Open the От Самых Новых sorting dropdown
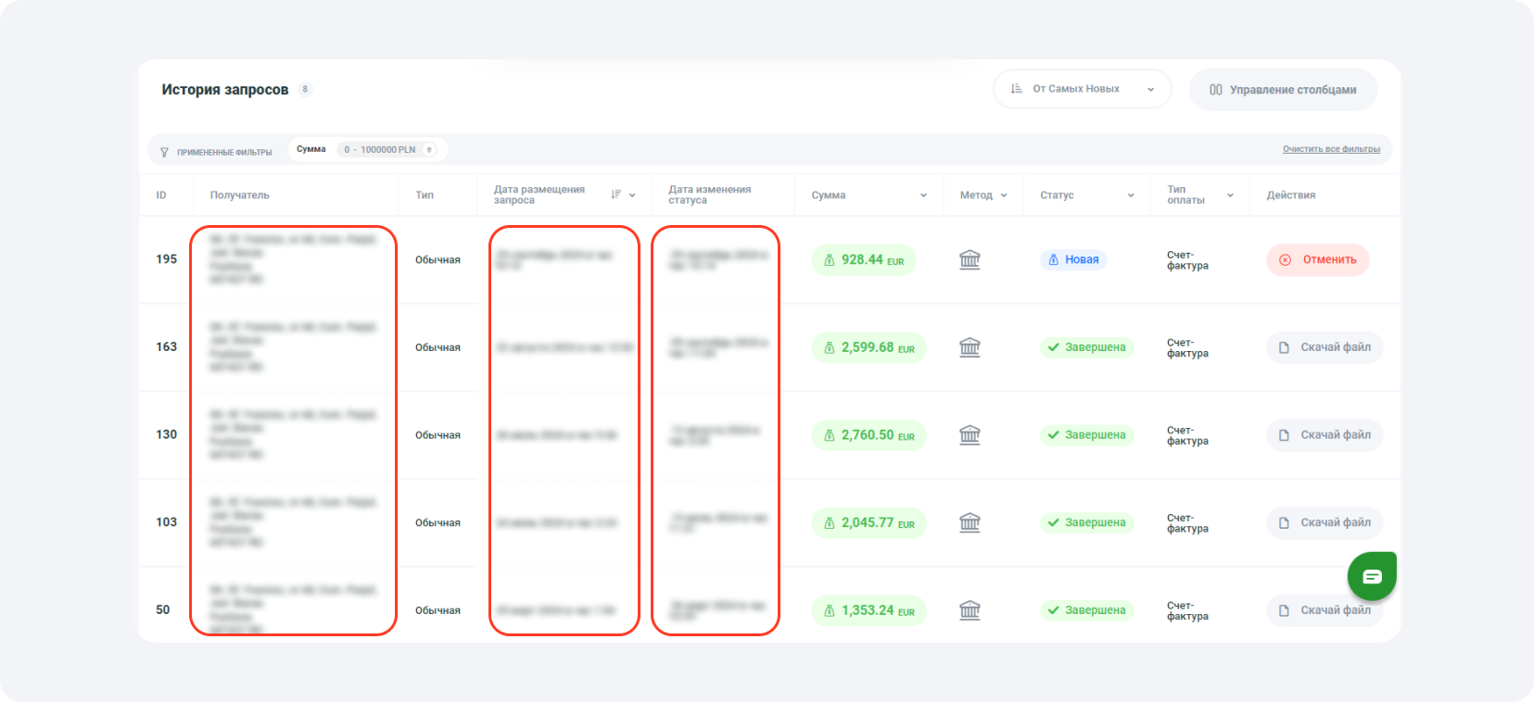Screen dimensions: 1534x702 (x=1083, y=89)
